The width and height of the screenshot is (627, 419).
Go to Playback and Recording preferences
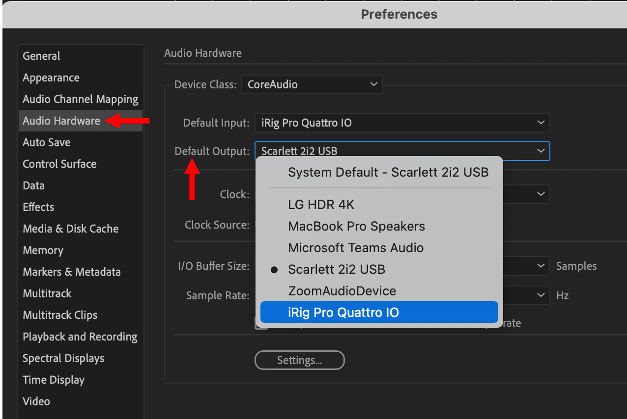pos(80,337)
